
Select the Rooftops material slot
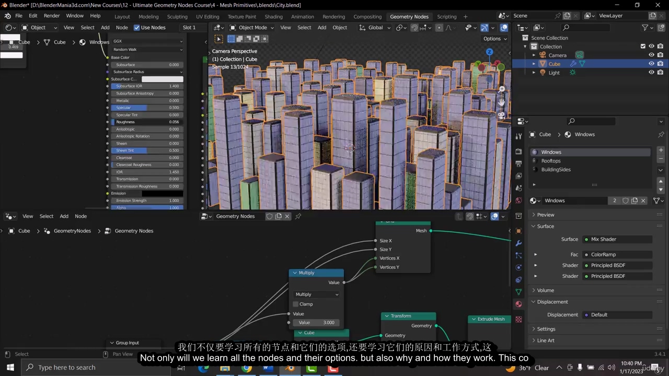click(591, 161)
